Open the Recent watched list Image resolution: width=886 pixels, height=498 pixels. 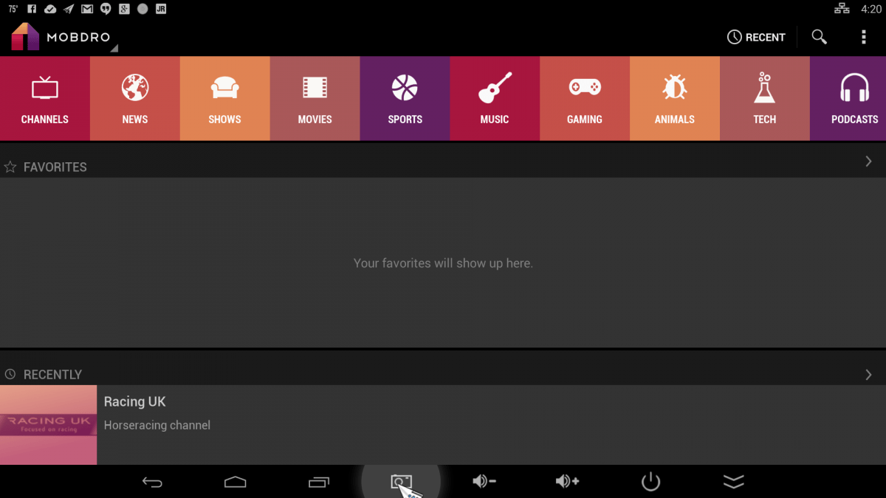click(756, 36)
